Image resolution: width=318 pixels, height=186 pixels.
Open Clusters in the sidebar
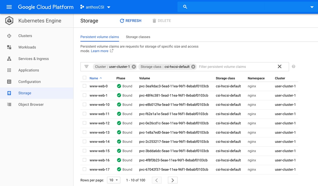[x=25, y=36]
